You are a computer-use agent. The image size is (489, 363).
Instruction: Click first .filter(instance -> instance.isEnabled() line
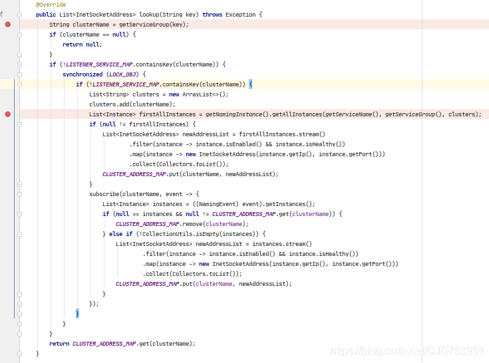tap(237, 144)
